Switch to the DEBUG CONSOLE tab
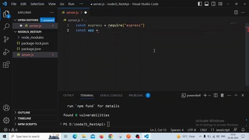 click(111, 95)
